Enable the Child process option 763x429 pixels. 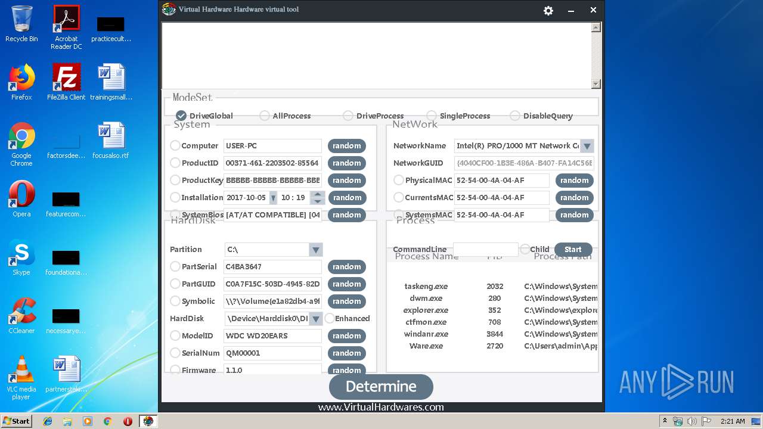click(x=525, y=249)
